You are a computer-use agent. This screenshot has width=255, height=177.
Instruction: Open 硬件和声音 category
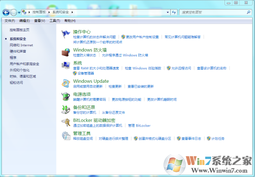(18, 51)
